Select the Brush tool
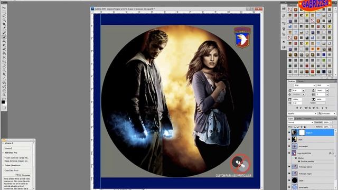Screen dimensions: 338x190 (4, 37)
